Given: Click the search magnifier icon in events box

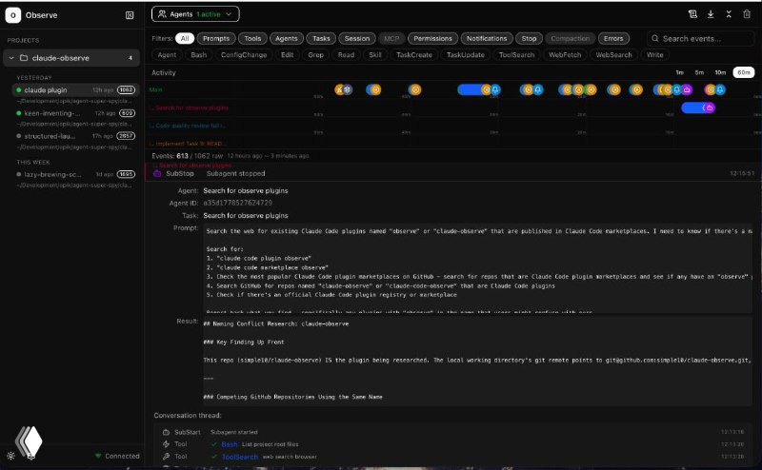Looking at the screenshot, I should [655, 38].
